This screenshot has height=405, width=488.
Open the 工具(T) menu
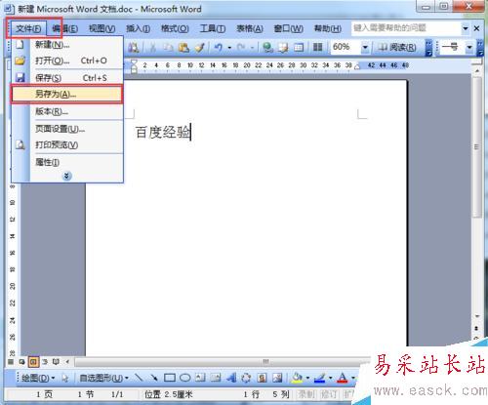coord(213,28)
